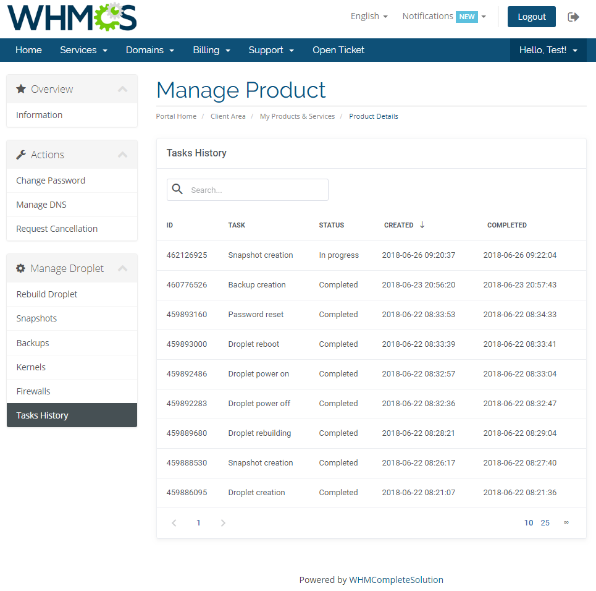Click the In progress status cell
Image resolution: width=596 pixels, height=591 pixels.
pyautogui.click(x=338, y=255)
